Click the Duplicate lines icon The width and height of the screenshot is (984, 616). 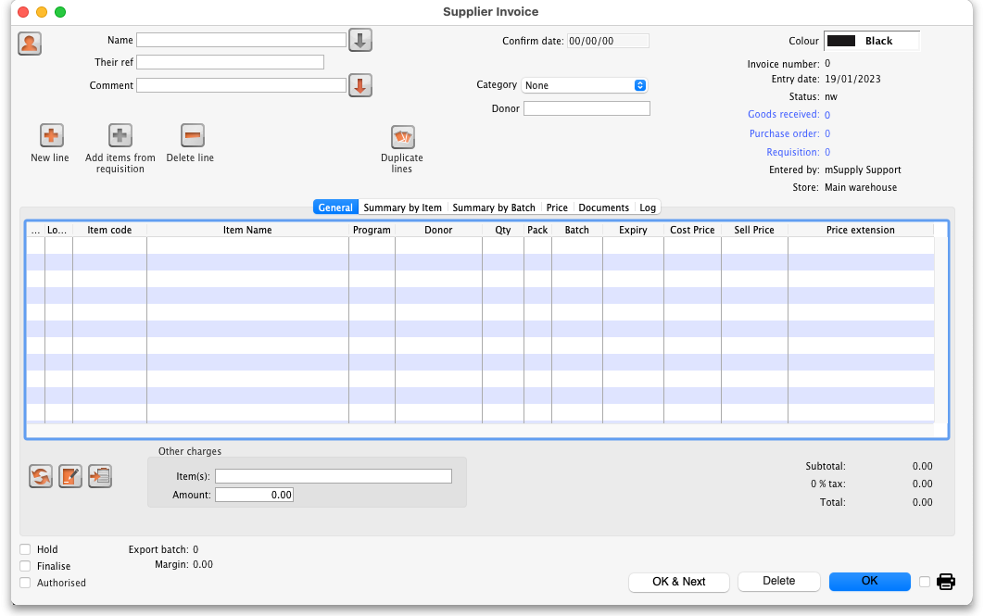tap(402, 137)
